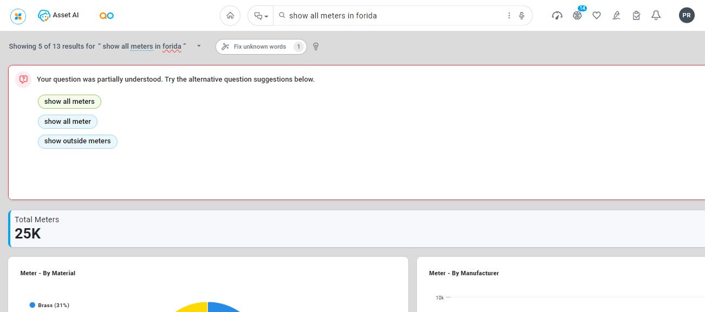This screenshot has width=705, height=312.
Task: Choose the 'show all meter' suggestion
Action: click(68, 122)
